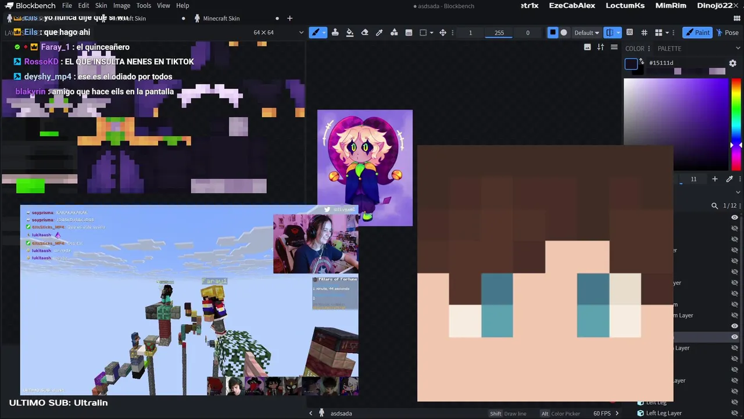Screen dimensions: 744x419
Task: Switch to Paint mode
Action: tap(697, 33)
